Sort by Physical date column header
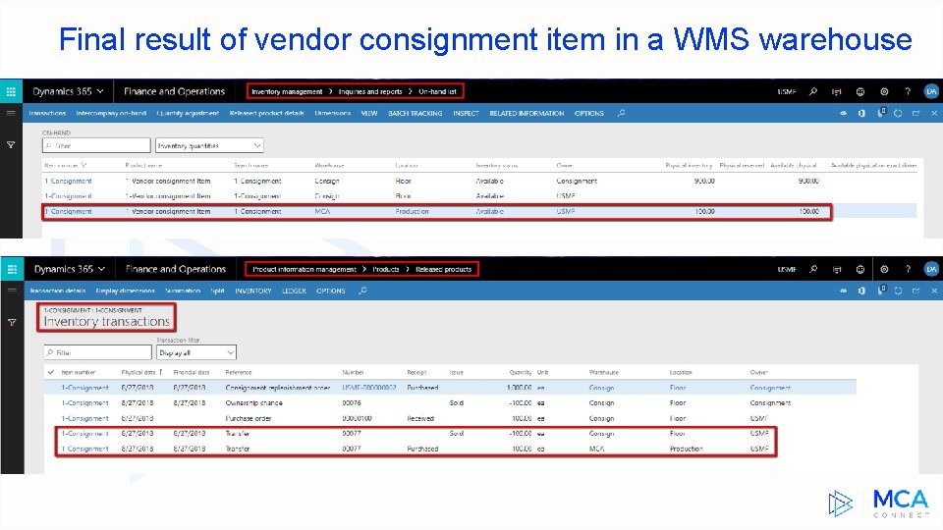 tap(138, 373)
